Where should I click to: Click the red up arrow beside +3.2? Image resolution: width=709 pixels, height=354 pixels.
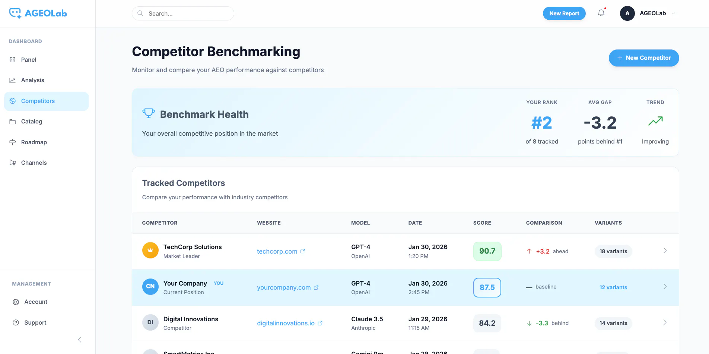pos(529,251)
